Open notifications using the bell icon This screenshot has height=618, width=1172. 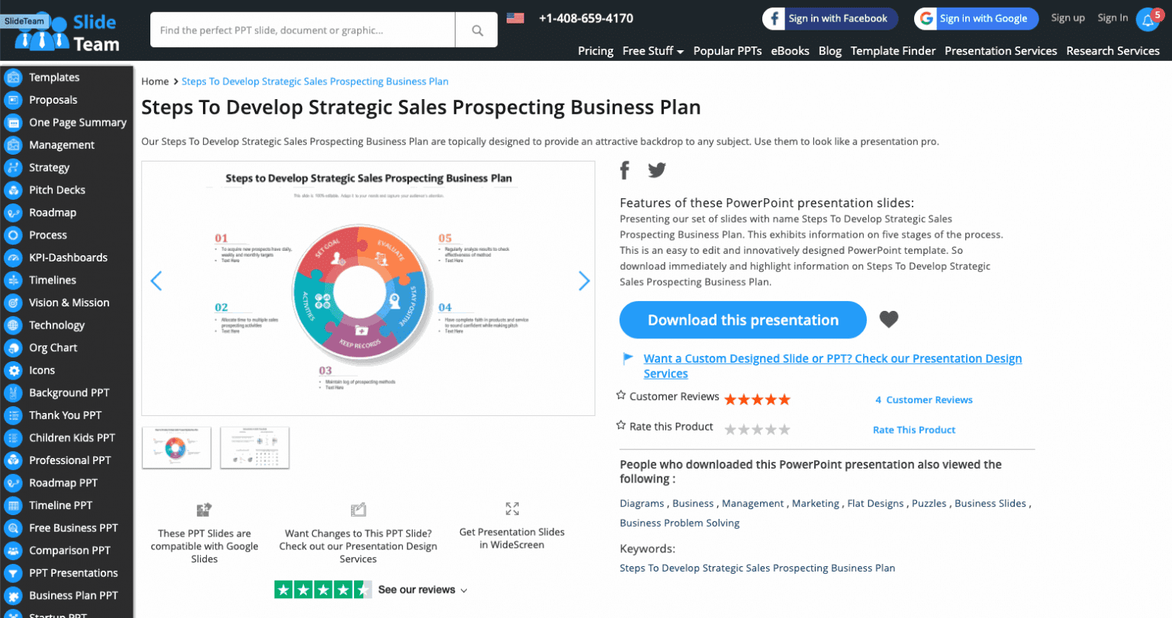pos(1148,19)
